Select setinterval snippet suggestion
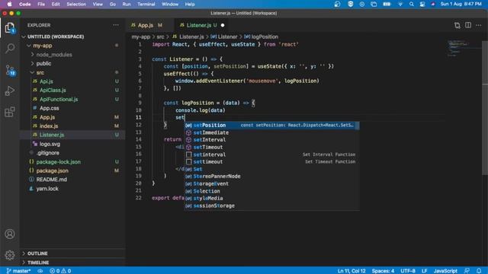488x274 pixels. (271, 155)
